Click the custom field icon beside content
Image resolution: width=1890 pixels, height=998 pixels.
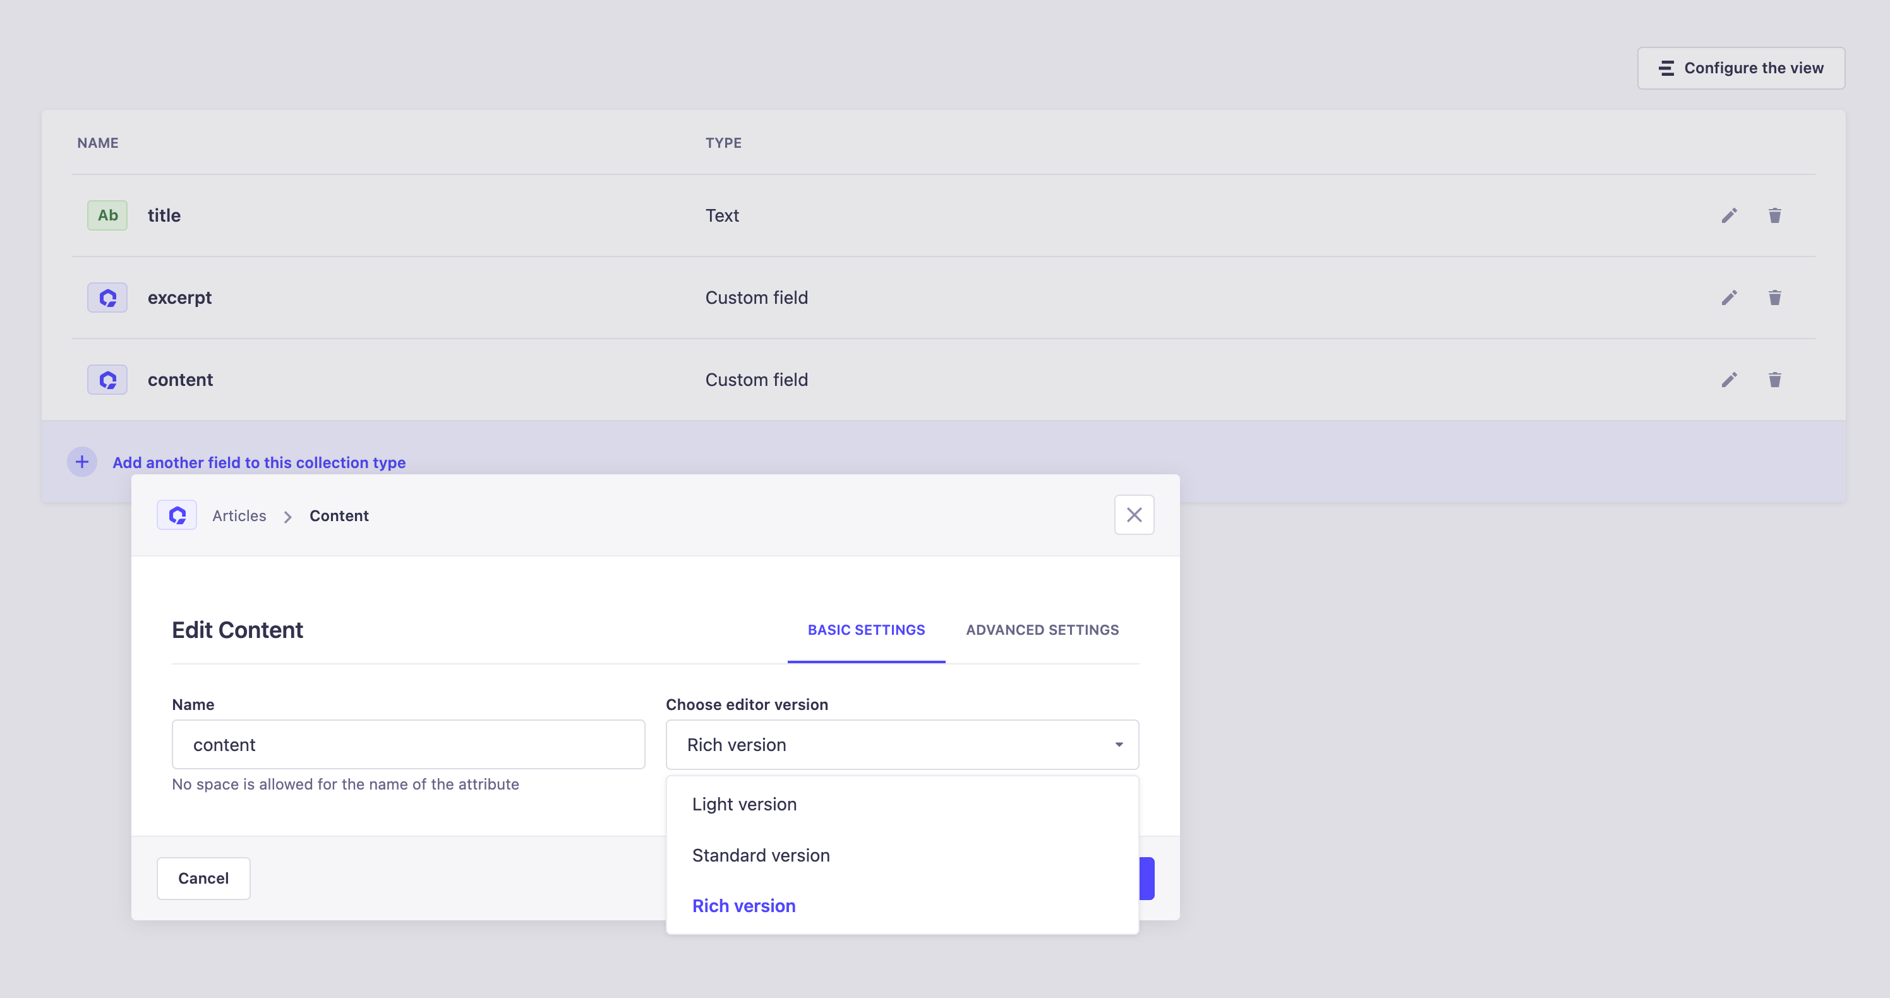[x=107, y=380]
